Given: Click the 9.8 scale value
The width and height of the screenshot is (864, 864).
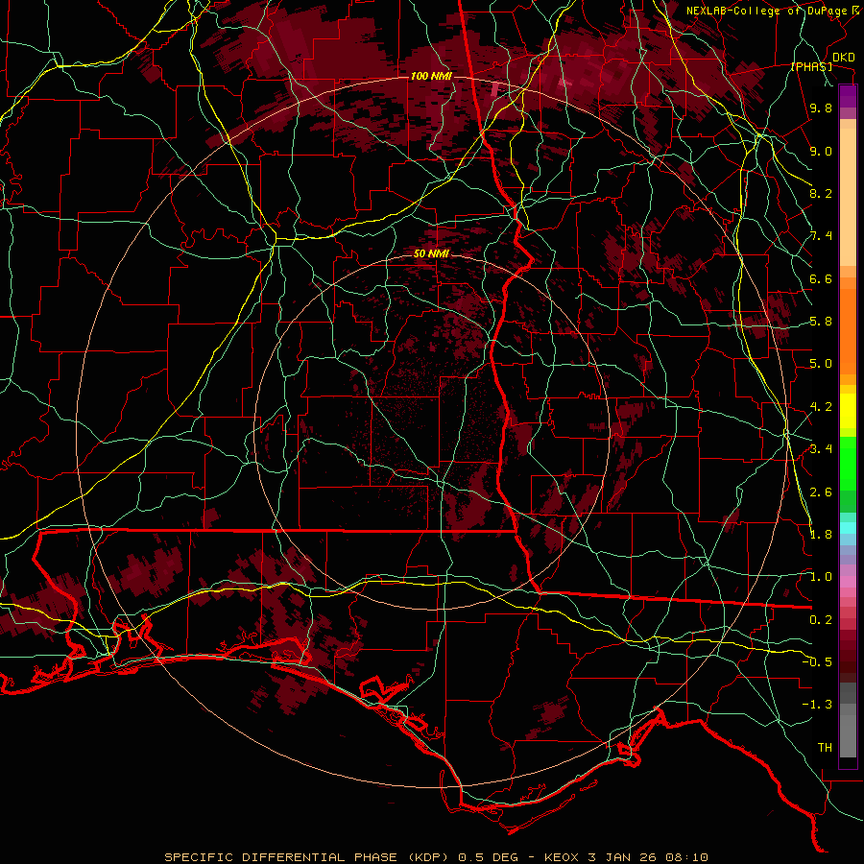Looking at the screenshot, I should (821, 108).
